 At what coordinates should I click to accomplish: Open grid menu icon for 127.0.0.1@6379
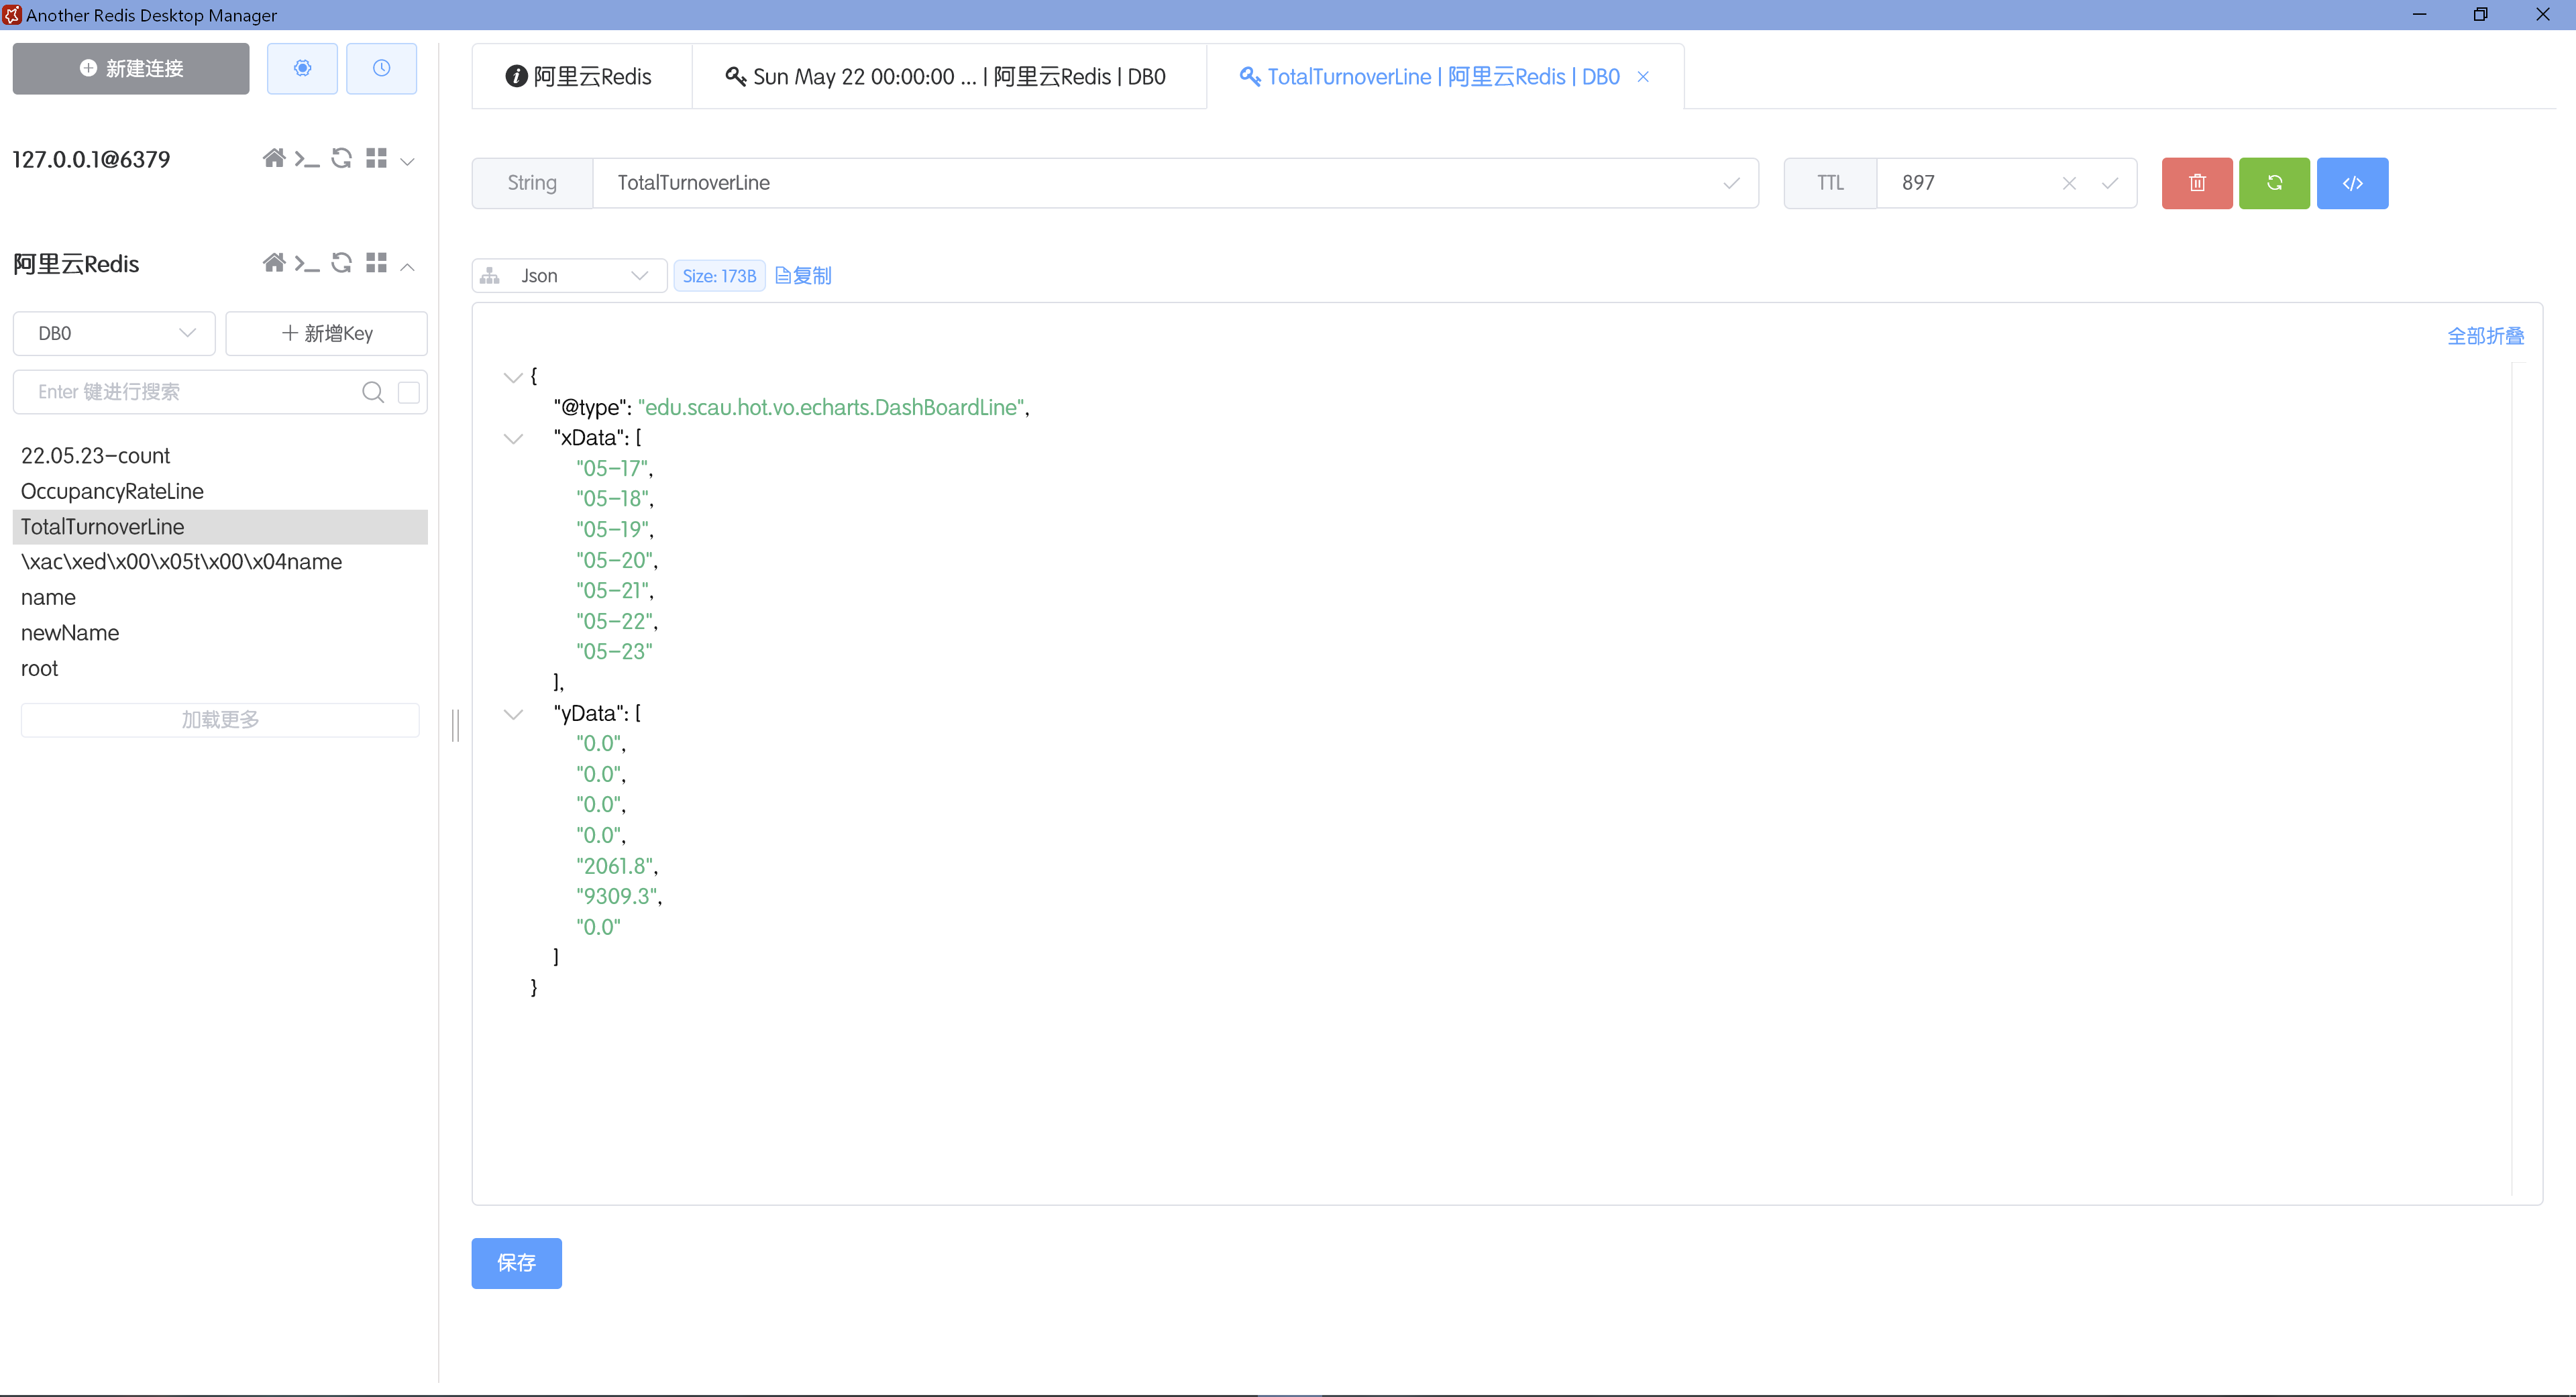pos(376,159)
